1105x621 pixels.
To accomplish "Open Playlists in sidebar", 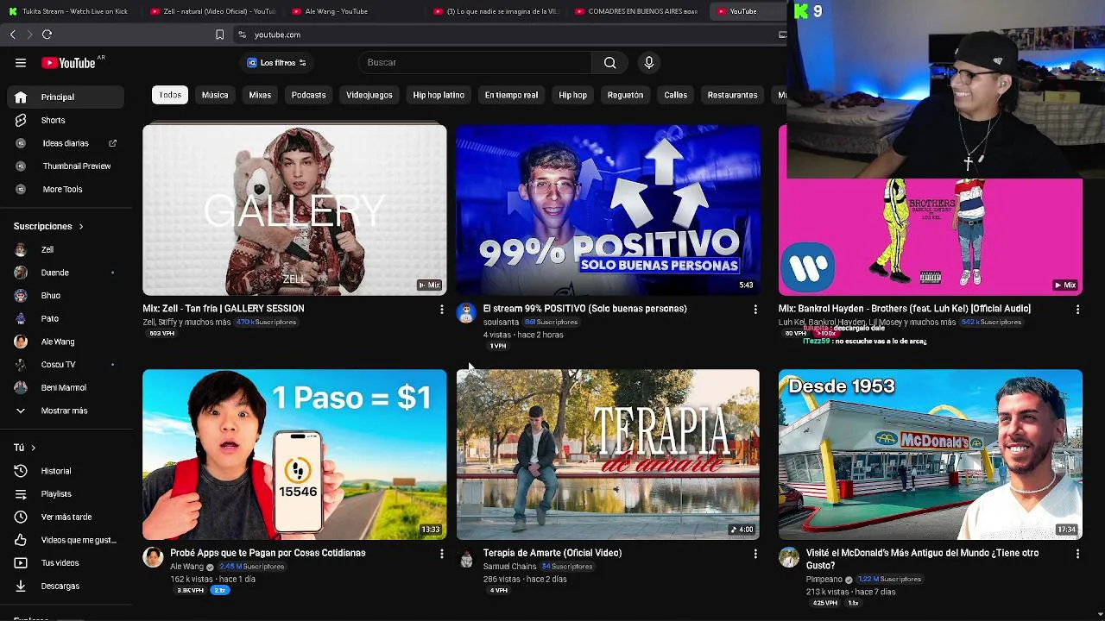I will click(66, 493).
